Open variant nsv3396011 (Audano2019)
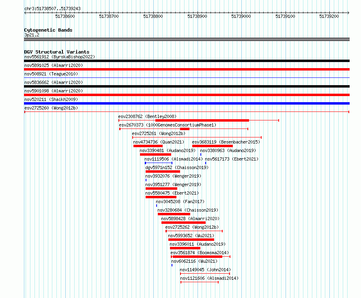Viewport: 361px width, 298px height. pos(198,244)
